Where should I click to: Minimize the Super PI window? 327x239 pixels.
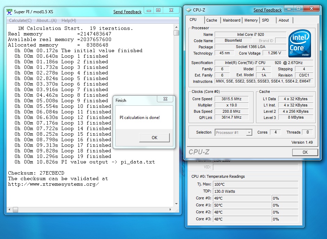[149, 10]
